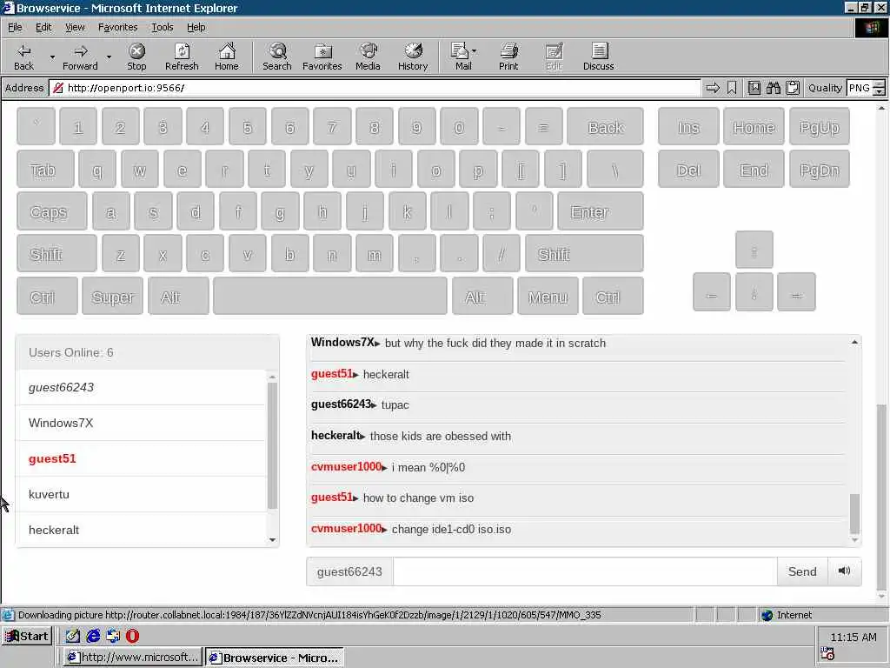The height and width of the screenshot is (668, 890).
Task: Show browsing History pane
Action: tap(413, 57)
